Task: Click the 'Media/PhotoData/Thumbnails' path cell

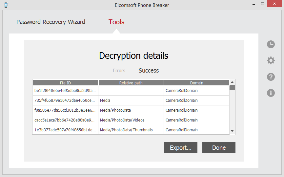Action: click(131, 130)
